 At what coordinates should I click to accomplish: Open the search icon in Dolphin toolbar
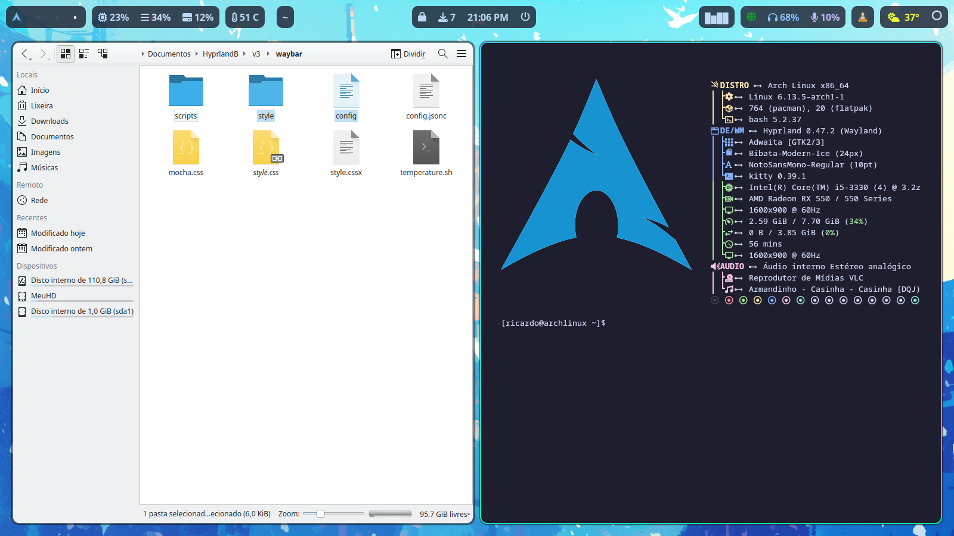[x=442, y=54]
